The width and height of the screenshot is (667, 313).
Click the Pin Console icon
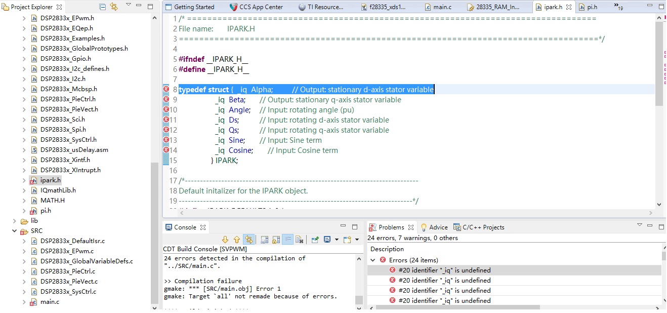315,240
